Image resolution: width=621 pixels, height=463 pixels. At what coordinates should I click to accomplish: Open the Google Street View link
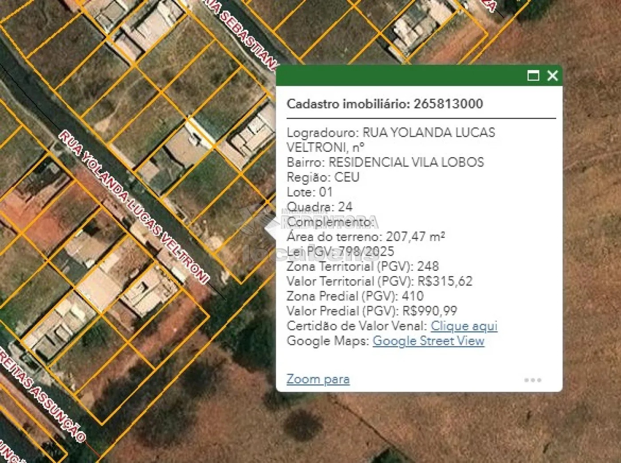(428, 341)
